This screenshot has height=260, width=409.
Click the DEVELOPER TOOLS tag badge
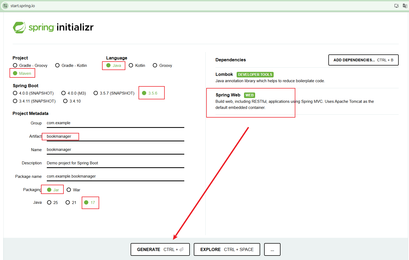pos(255,75)
